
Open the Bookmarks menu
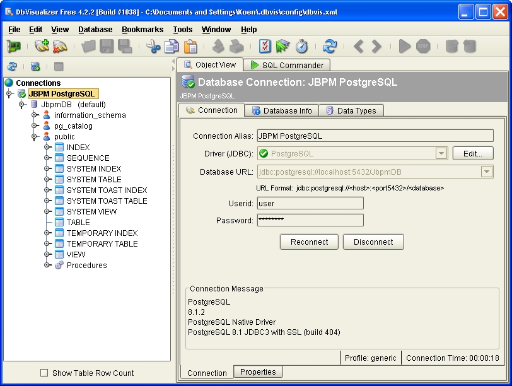143,29
